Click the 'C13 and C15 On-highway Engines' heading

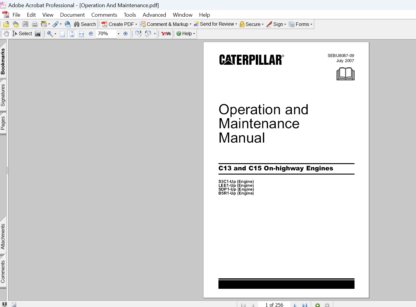pyautogui.click(x=276, y=168)
